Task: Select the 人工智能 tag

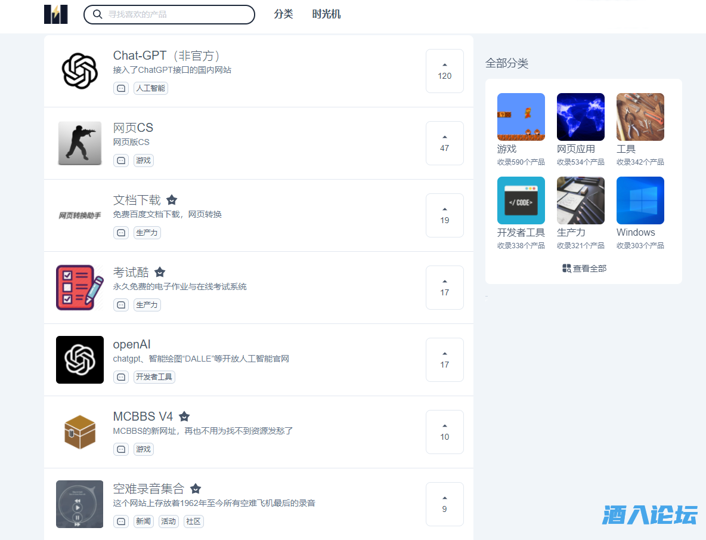Action: pos(151,88)
